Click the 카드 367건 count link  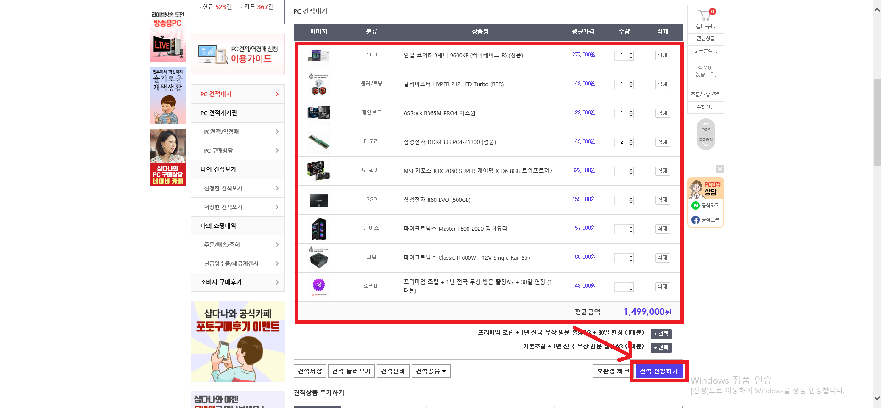click(259, 7)
